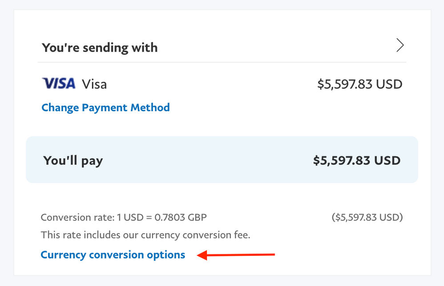Click the "You'll pay" label
444x286 pixels.
(73, 161)
